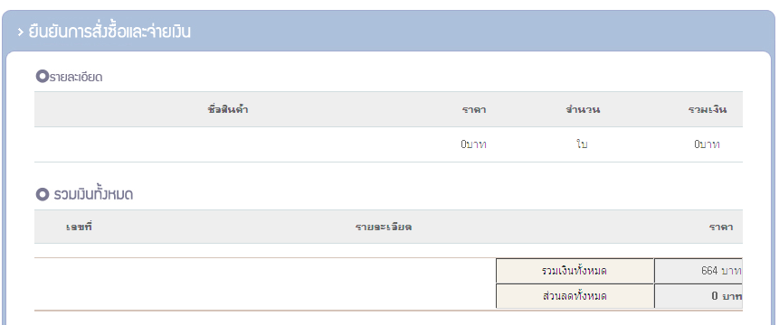Click the 664 บาท total amount cell
The height and width of the screenshot is (325, 779).
click(x=698, y=271)
